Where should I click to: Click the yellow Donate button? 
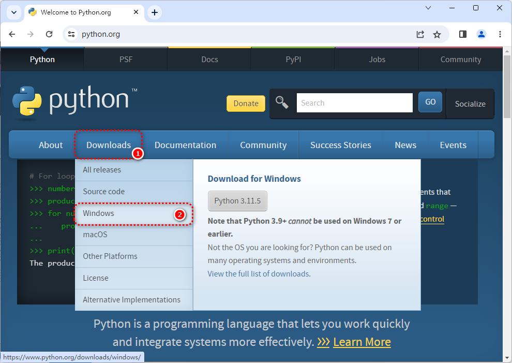246,104
